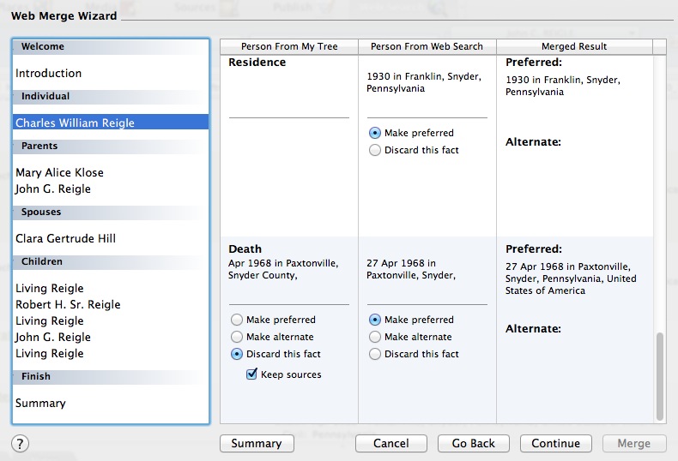This screenshot has width=678, height=461.
Task: Click 1930 in Franklin web search residence text
Action: click(424, 82)
